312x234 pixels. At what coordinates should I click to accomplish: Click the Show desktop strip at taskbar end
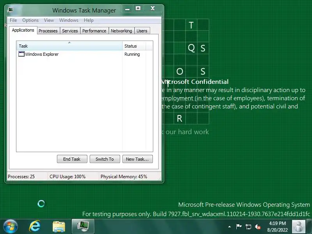309,227
